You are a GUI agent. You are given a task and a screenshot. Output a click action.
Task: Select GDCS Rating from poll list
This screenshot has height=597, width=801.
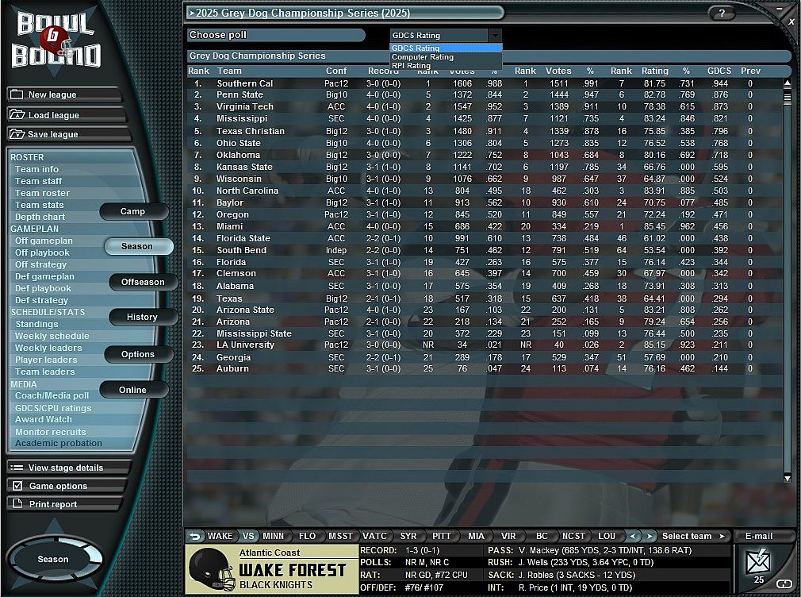tap(446, 48)
